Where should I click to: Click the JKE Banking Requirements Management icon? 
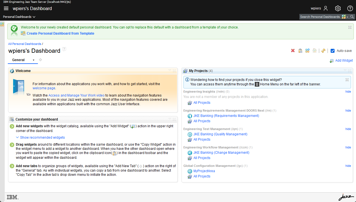tap(190, 116)
